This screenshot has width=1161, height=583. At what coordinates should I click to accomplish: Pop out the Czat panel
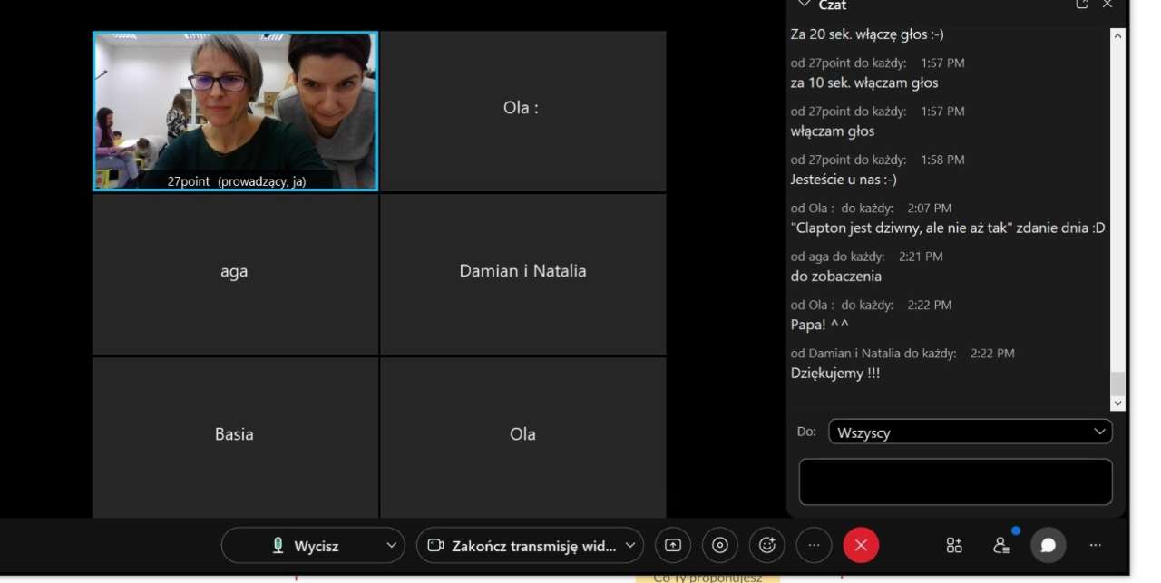click(1082, 5)
